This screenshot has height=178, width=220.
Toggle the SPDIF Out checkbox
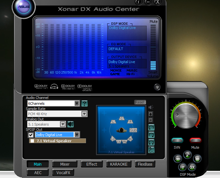(31, 135)
